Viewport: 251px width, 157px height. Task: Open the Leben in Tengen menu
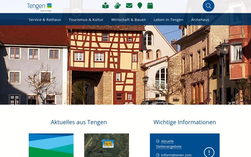pos(168,20)
